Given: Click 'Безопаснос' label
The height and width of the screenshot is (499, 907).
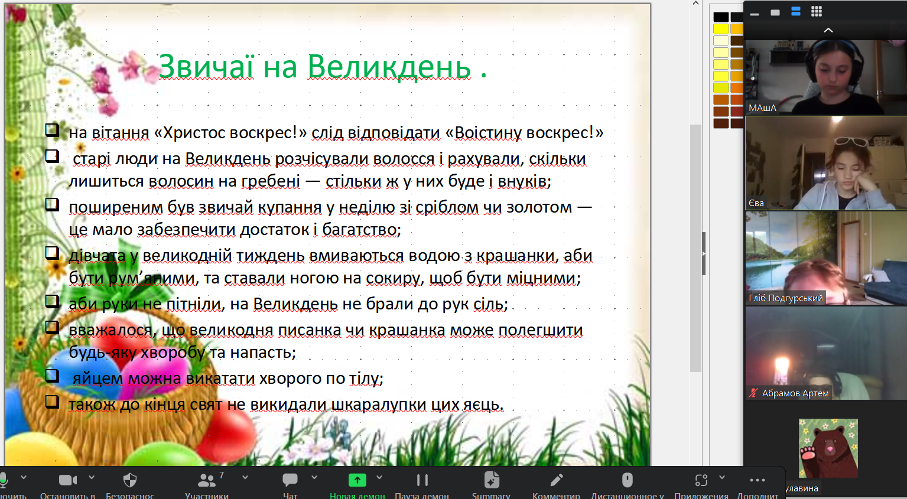Looking at the screenshot, I should pyautogui.click(x=130, y=495).
